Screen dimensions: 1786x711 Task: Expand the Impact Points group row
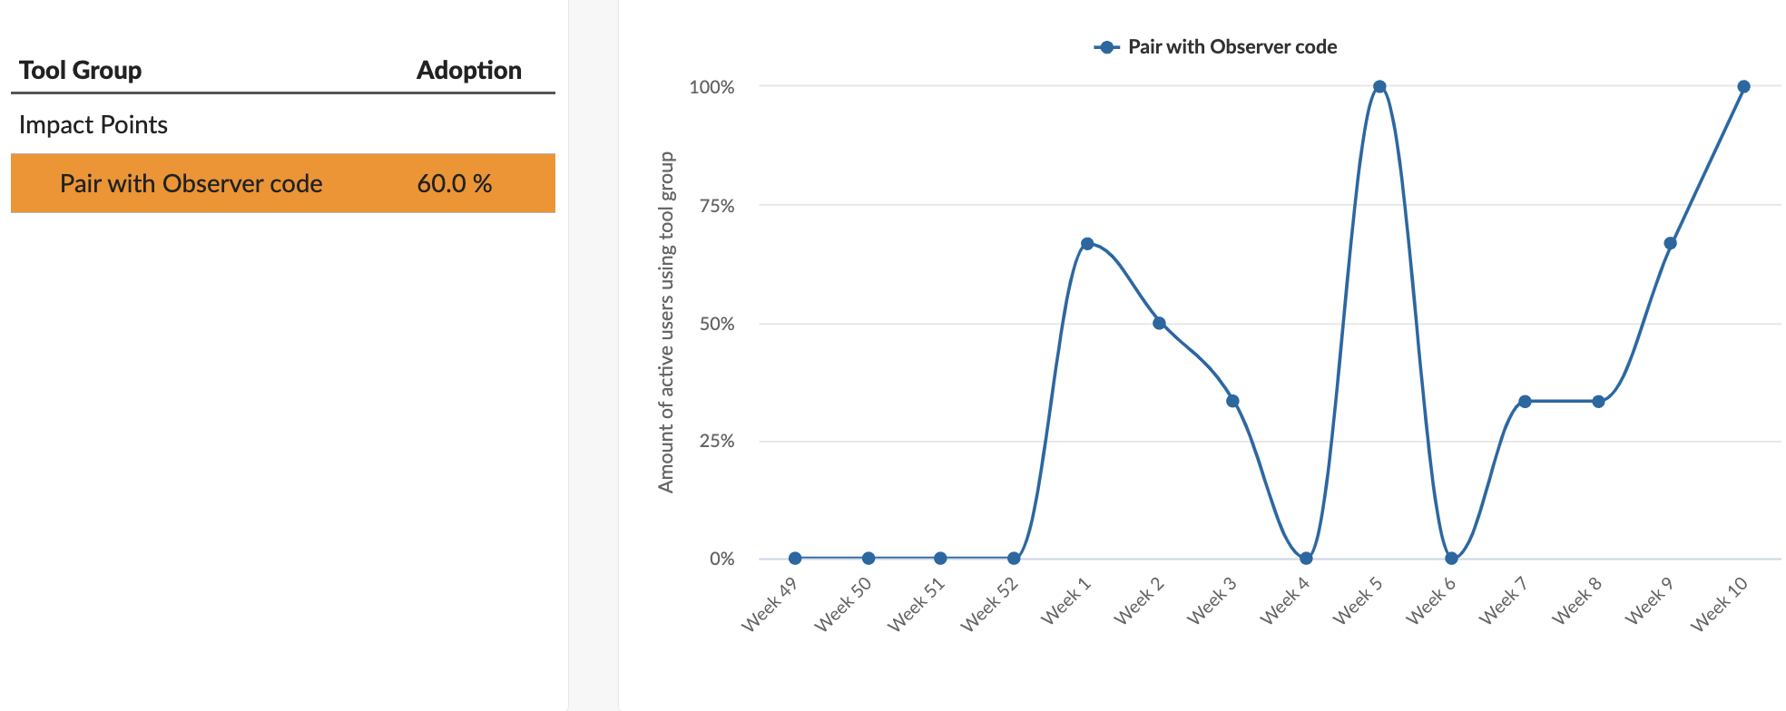point(93,124)
